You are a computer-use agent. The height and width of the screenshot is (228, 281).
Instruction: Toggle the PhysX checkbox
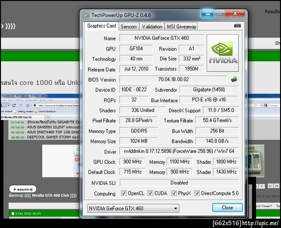tap(174, 193)
